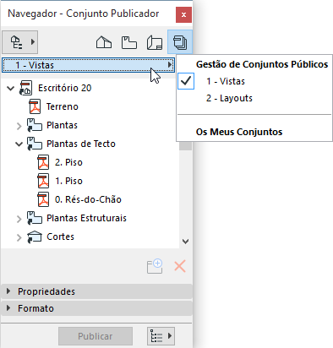Add a new folder with plus icon
The height and width of the screenshot is (348, 333).
coord(155,266)
